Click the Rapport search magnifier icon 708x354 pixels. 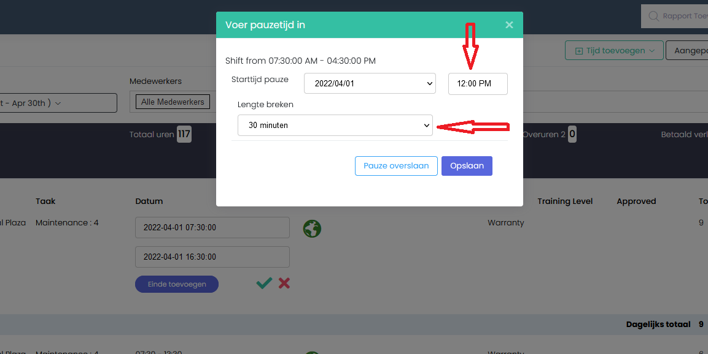pyautogui.click(x=653, y=17)
